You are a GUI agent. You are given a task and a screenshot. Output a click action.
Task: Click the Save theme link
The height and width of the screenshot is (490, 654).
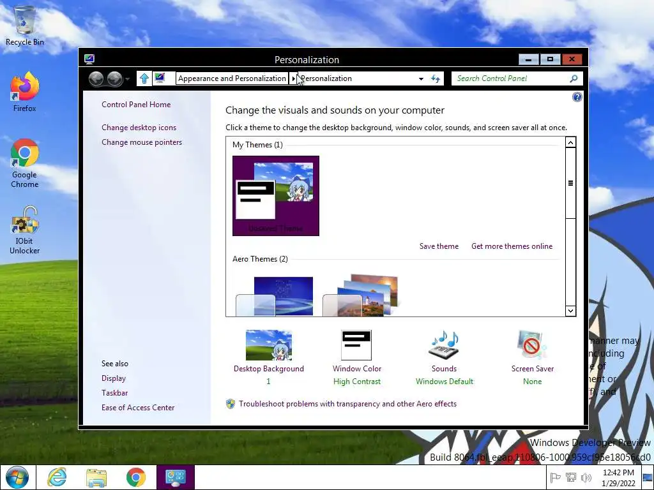point(439,246)
